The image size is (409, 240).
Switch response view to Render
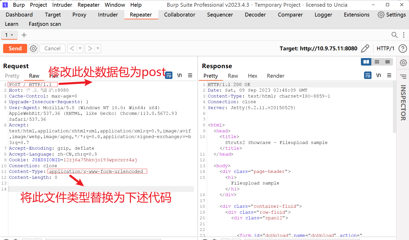[276, 76]
